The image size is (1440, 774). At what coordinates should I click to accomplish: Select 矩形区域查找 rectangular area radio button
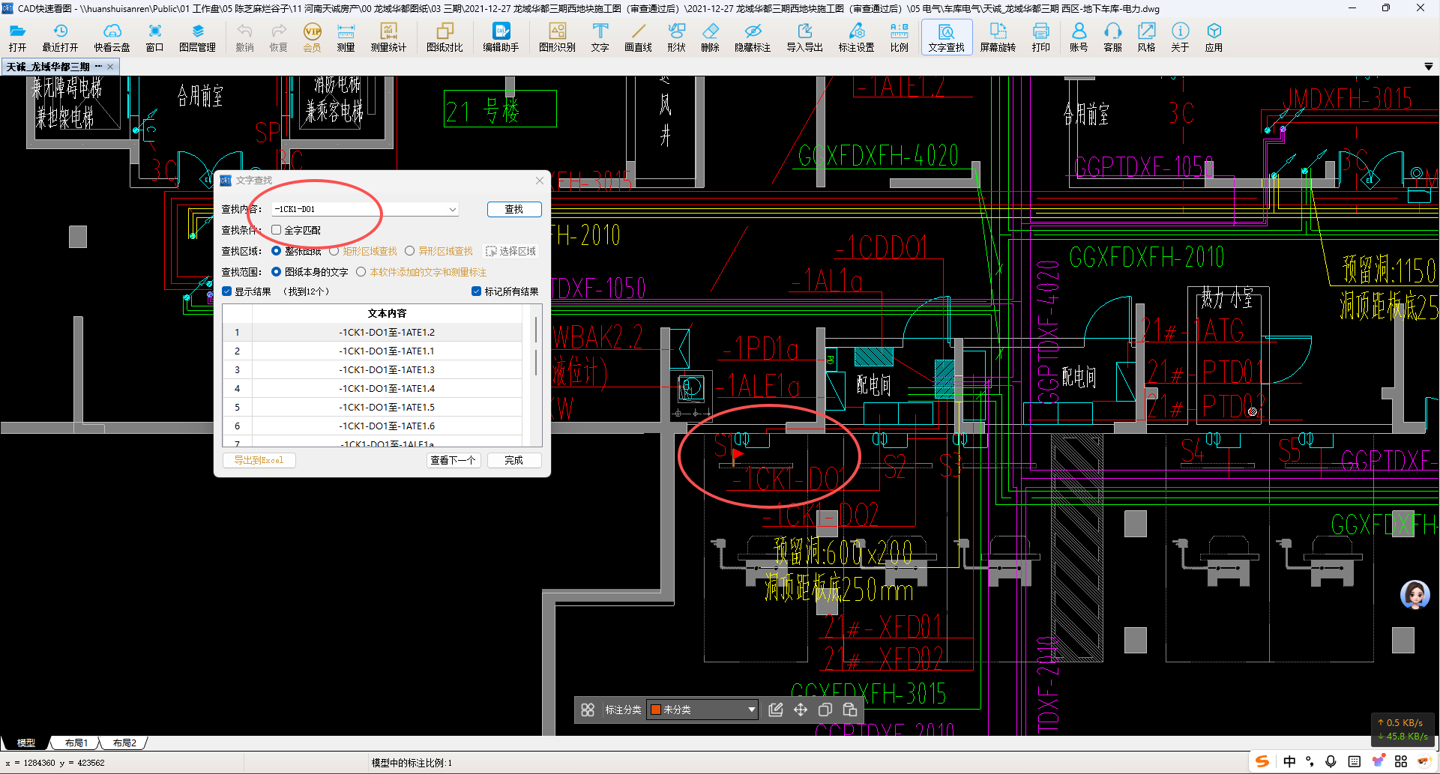334,251
